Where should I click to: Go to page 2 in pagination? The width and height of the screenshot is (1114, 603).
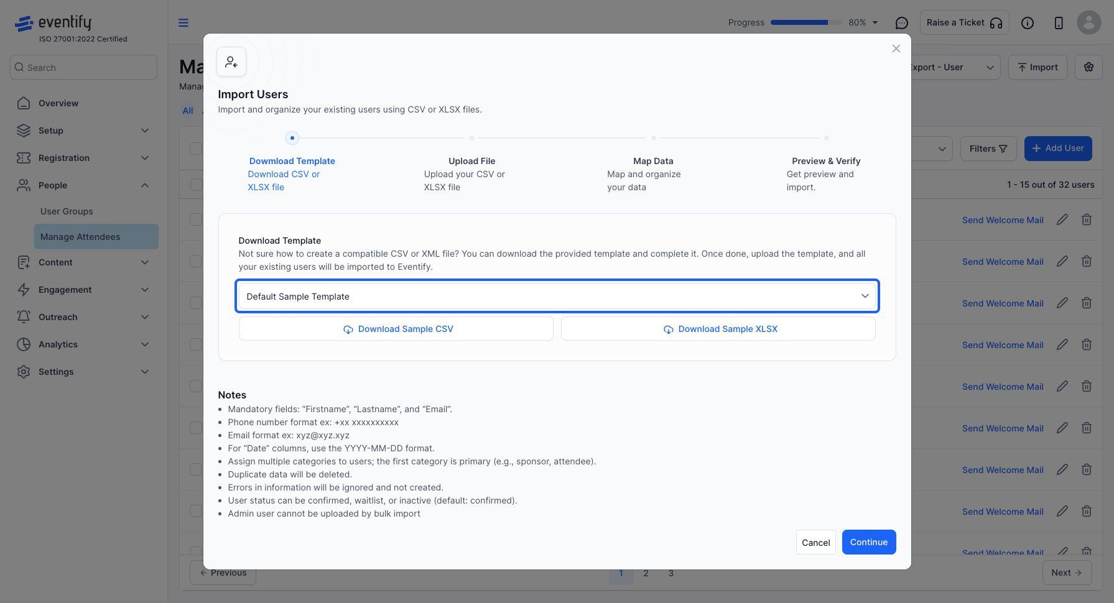(646, 573)
